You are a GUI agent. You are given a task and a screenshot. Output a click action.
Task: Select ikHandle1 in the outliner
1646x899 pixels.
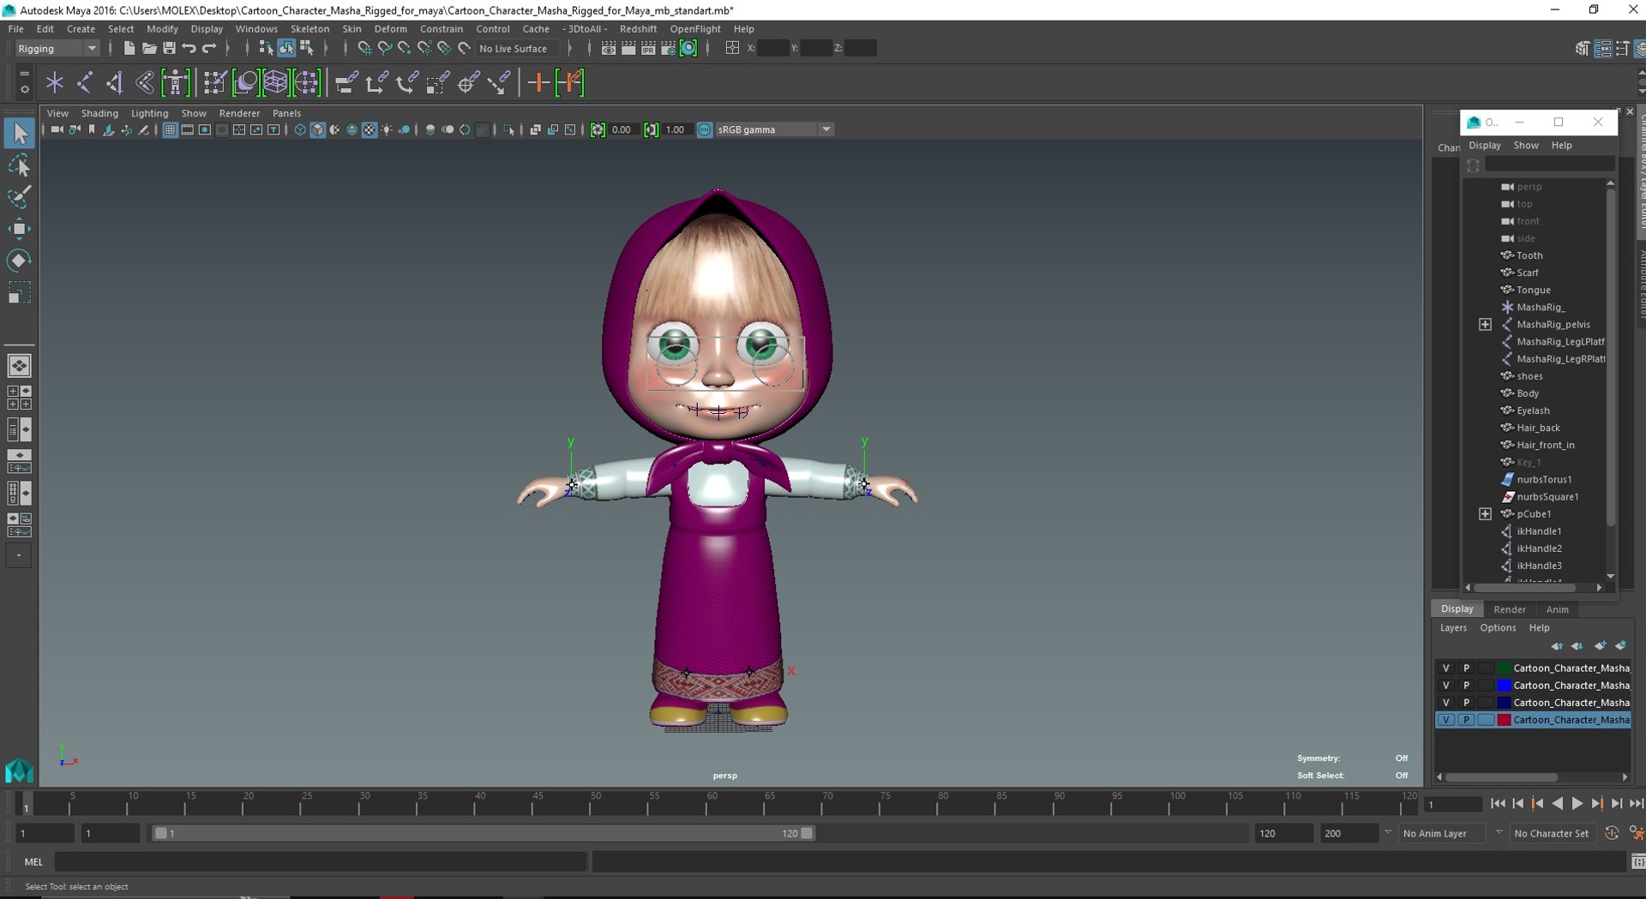[x=1539, y=530]
